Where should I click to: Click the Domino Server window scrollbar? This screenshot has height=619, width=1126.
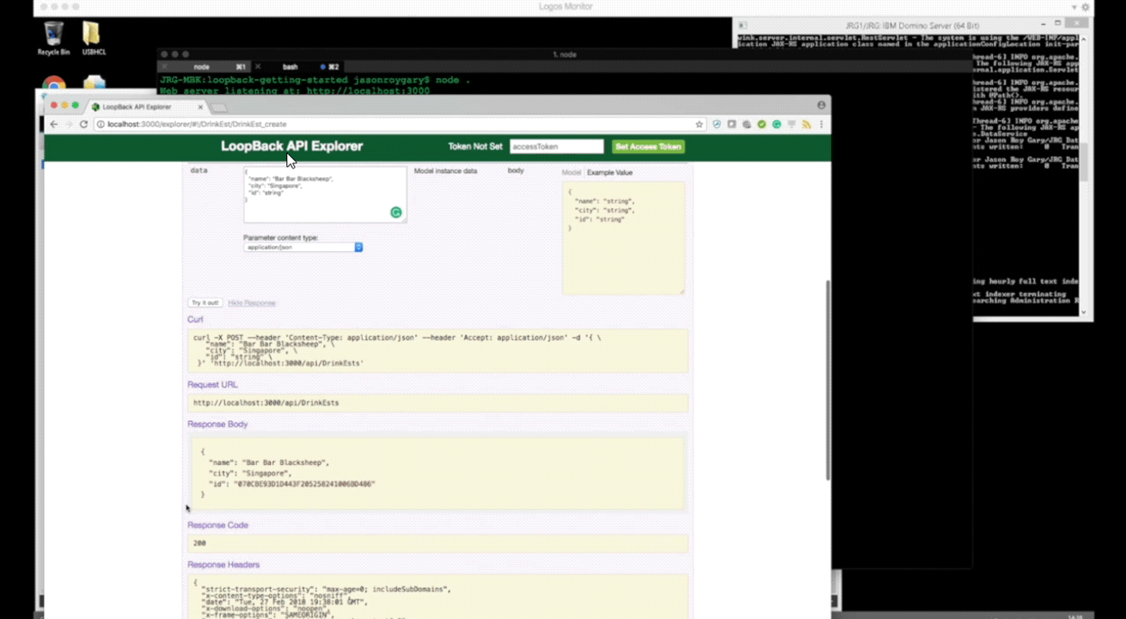point(1084,162)
